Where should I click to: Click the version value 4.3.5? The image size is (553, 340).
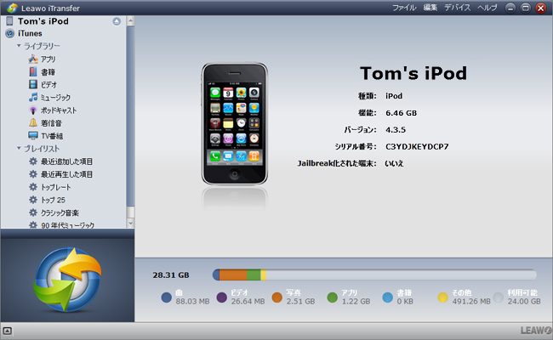coord(396,130)
